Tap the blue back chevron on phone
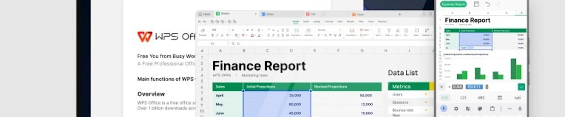This screenshot has height=117, width=565. pos(444,109)
